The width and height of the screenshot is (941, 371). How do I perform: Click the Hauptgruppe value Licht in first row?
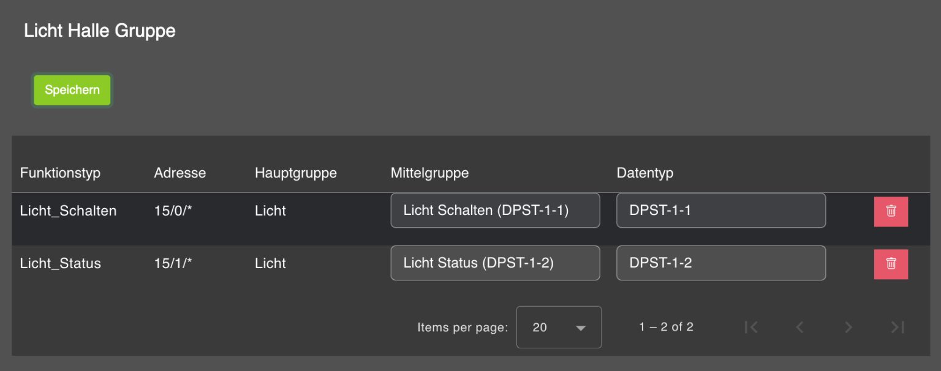tap(270, 210)
